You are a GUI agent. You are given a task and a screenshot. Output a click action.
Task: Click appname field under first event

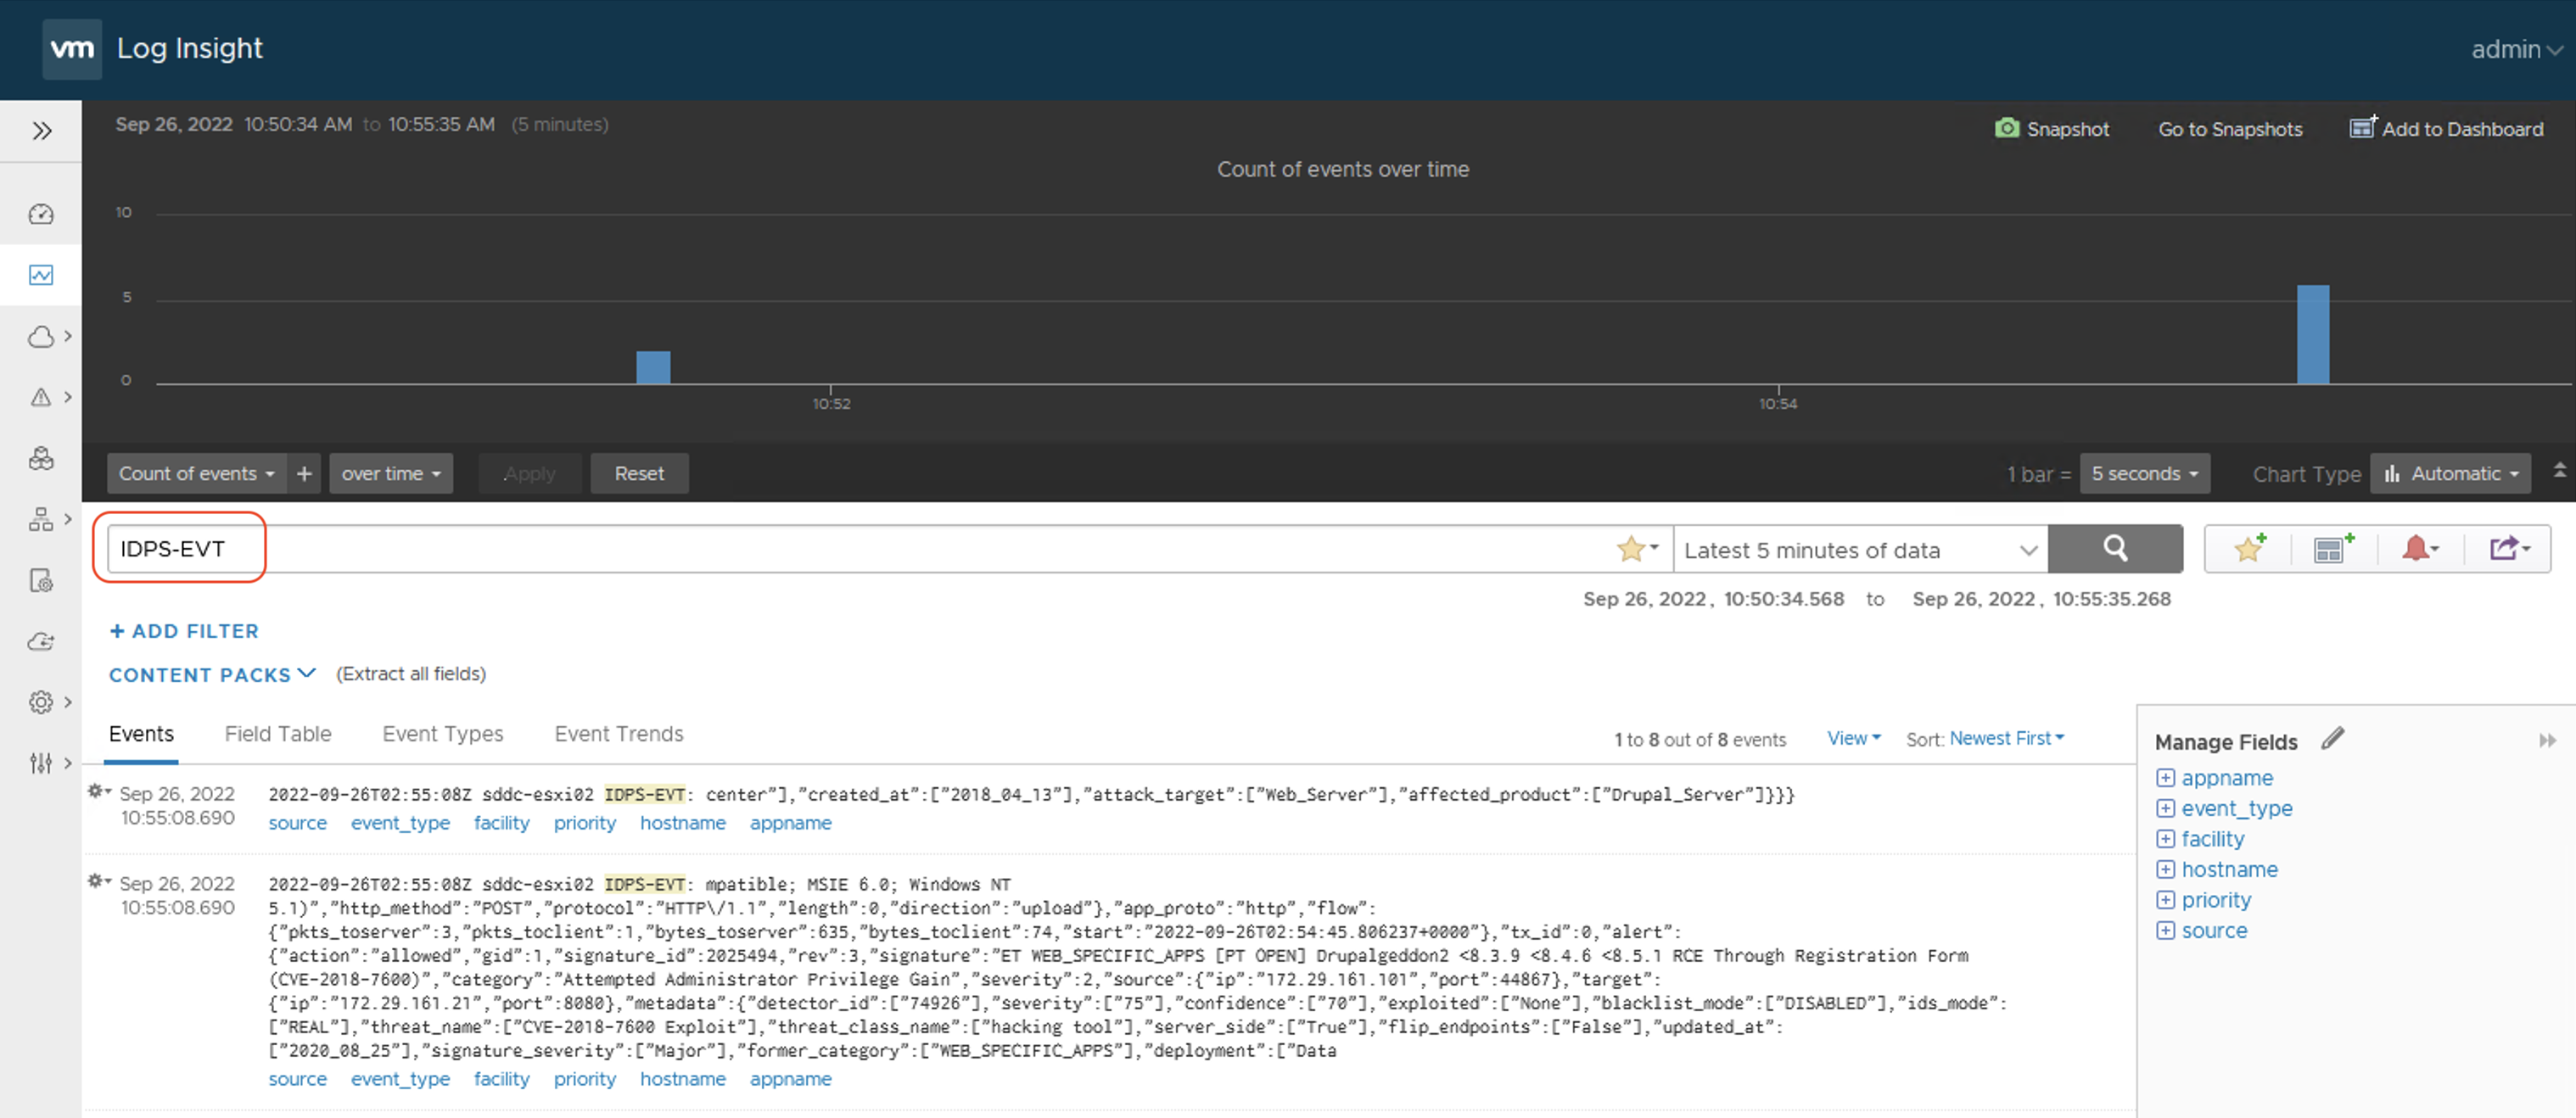point(791,823)
